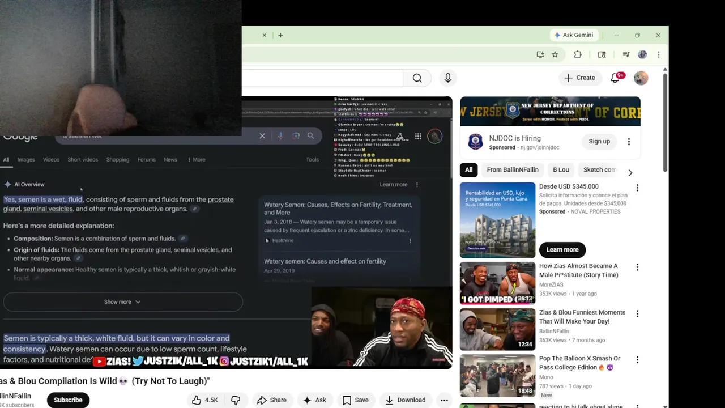
Task: Click the YouTube Create button
Action: tap(580, 78)
